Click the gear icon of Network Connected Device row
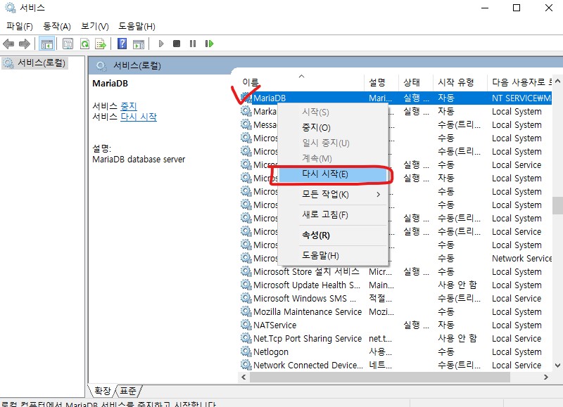The width and height of the screenshot is (563, 407). pos(246,365)
